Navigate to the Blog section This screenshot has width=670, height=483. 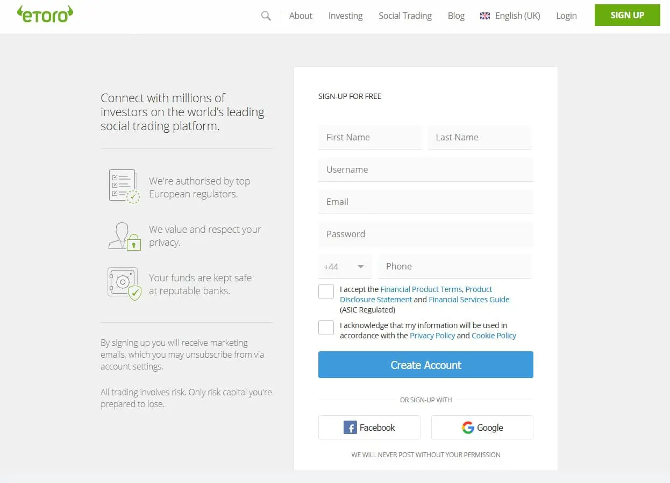455,16
